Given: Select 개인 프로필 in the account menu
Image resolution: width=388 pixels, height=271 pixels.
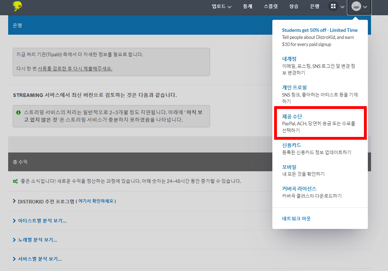Looking at the screenshot, I should (x=295, y=87).
